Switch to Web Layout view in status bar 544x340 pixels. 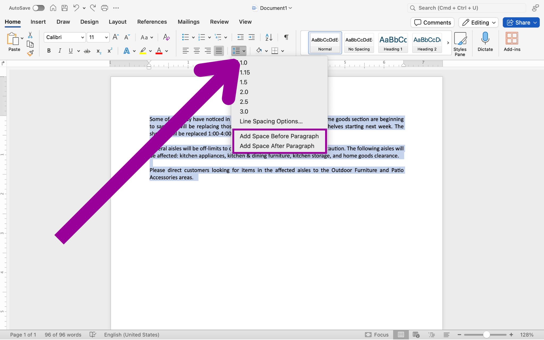tap(416, 335)
